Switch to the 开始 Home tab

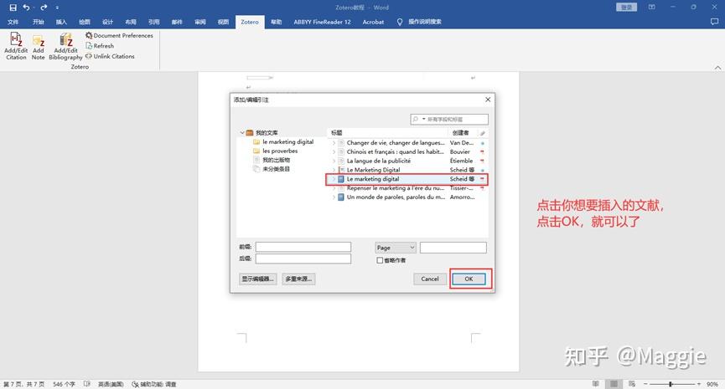(x=39, y=22)
